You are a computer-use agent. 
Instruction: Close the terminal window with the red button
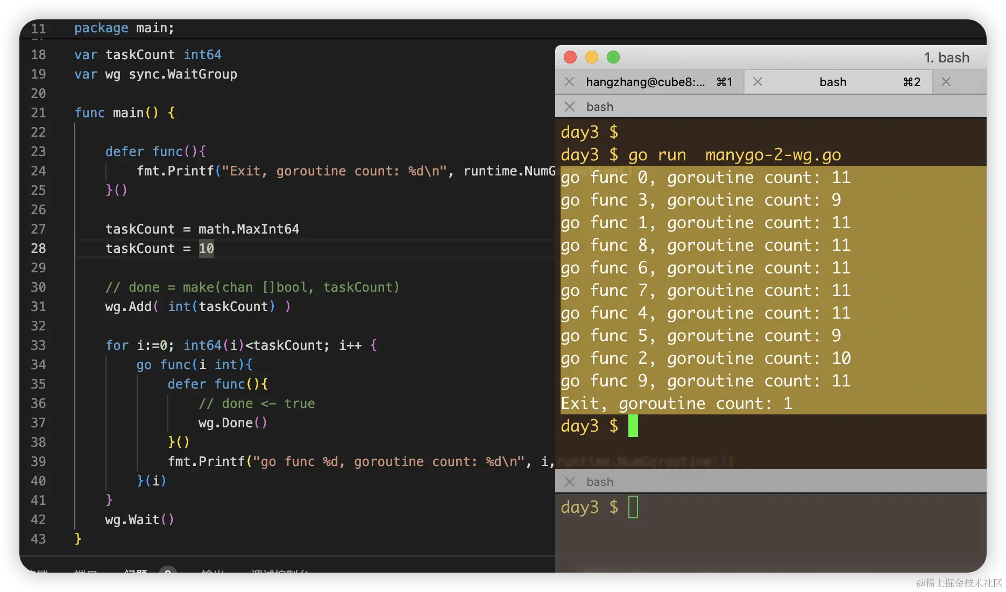(x=570, y=57)
